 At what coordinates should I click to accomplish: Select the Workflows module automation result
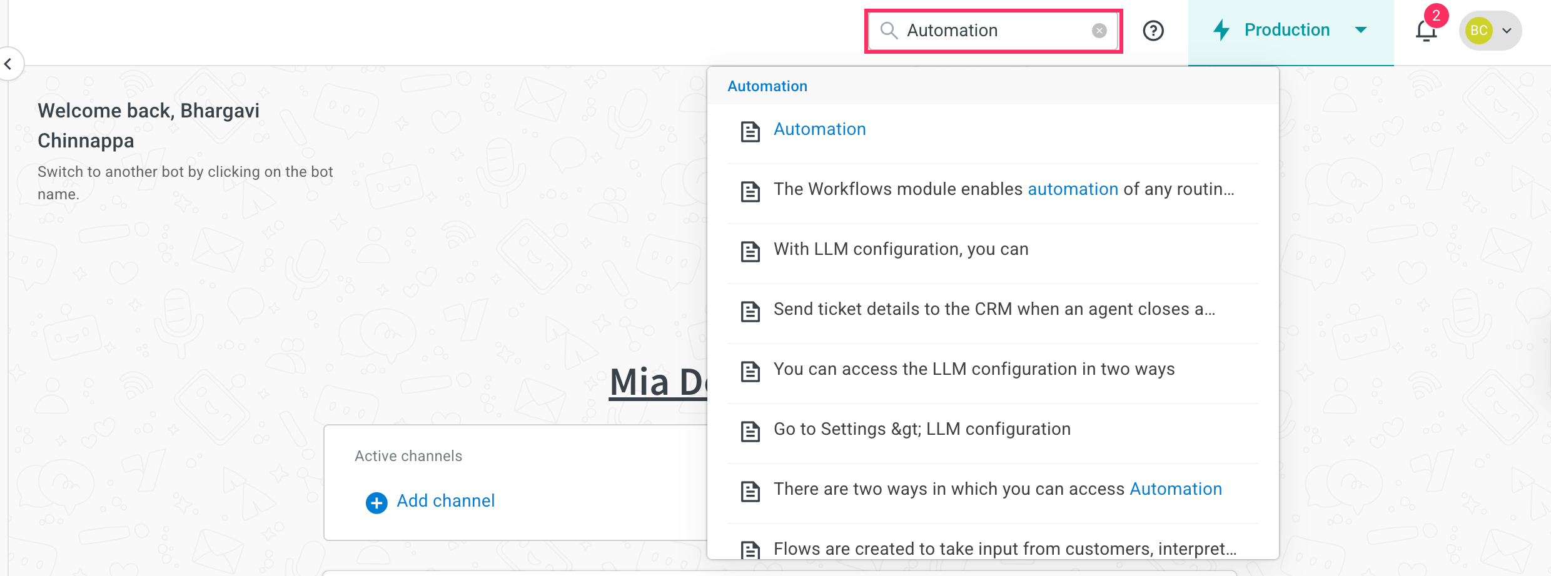click(1003, 189)
